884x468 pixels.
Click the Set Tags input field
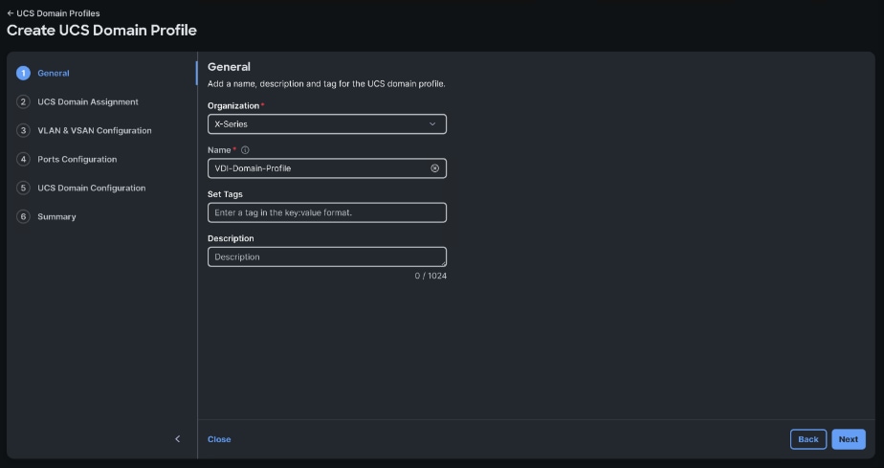pos(327,212)
